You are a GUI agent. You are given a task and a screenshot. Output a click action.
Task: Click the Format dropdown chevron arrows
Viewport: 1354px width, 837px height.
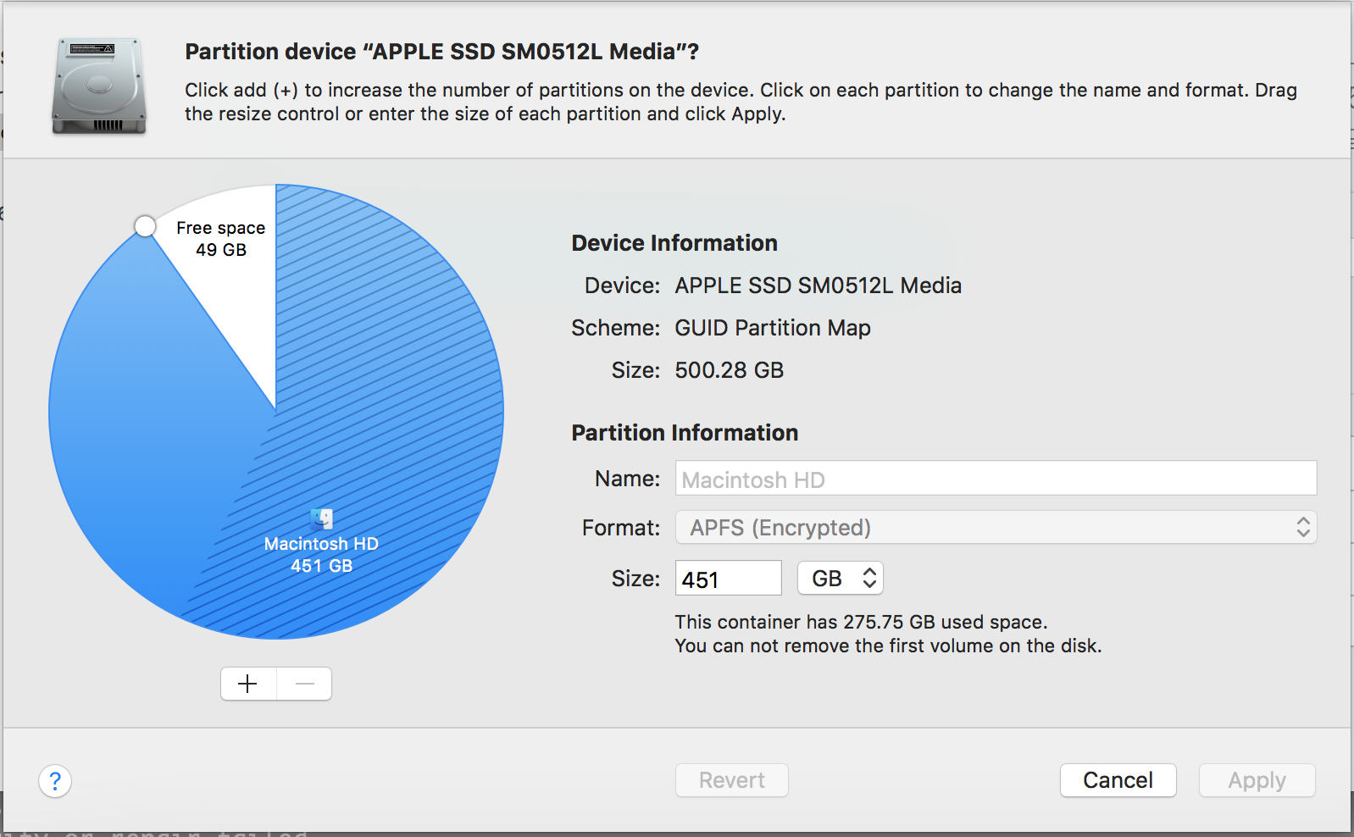click(1303, 528)
